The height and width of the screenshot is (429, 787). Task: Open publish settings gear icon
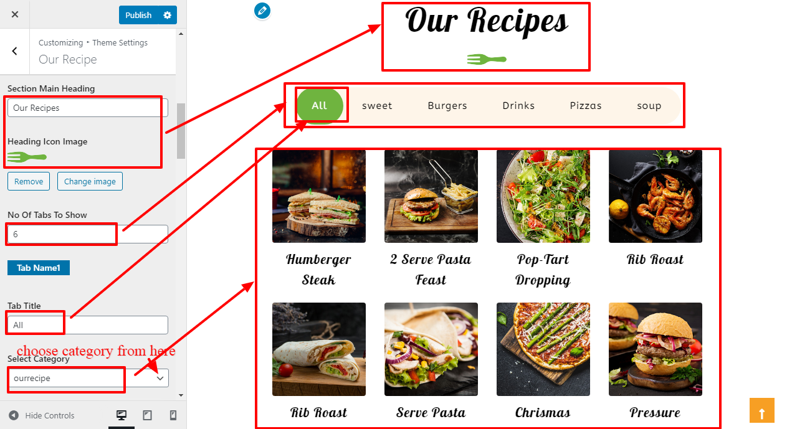click(167, 15)
